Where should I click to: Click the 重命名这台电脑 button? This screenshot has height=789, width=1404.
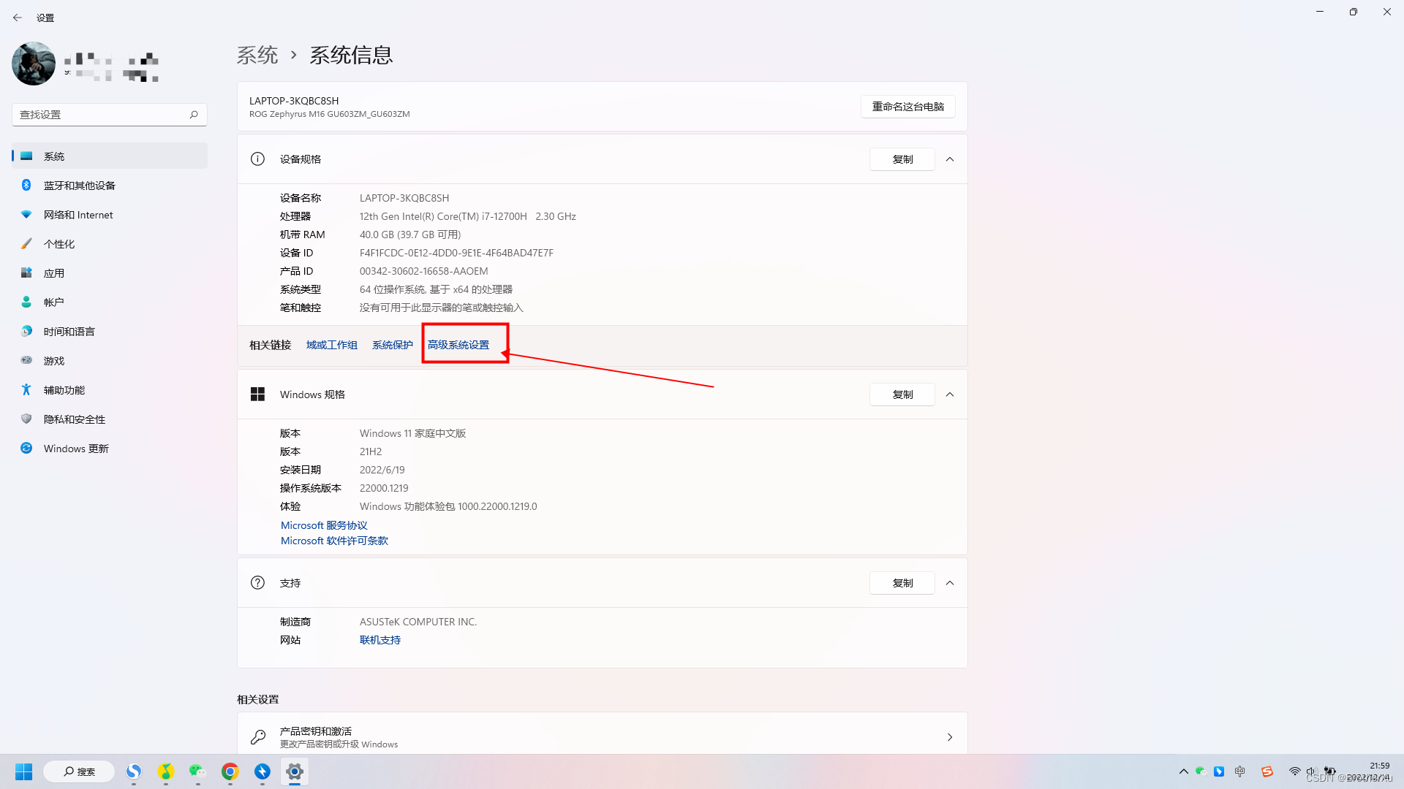pyautogui.click(x=908, y=107)
